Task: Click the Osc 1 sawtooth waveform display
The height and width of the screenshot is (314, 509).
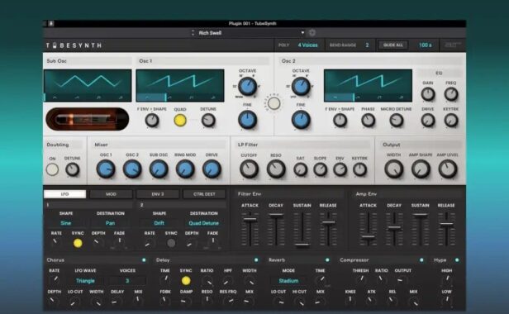Action: point(180,85)
